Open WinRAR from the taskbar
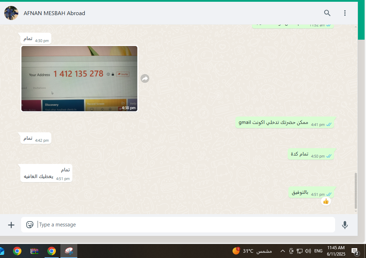Viewport: 366px width, 258px height. (34, 251)
